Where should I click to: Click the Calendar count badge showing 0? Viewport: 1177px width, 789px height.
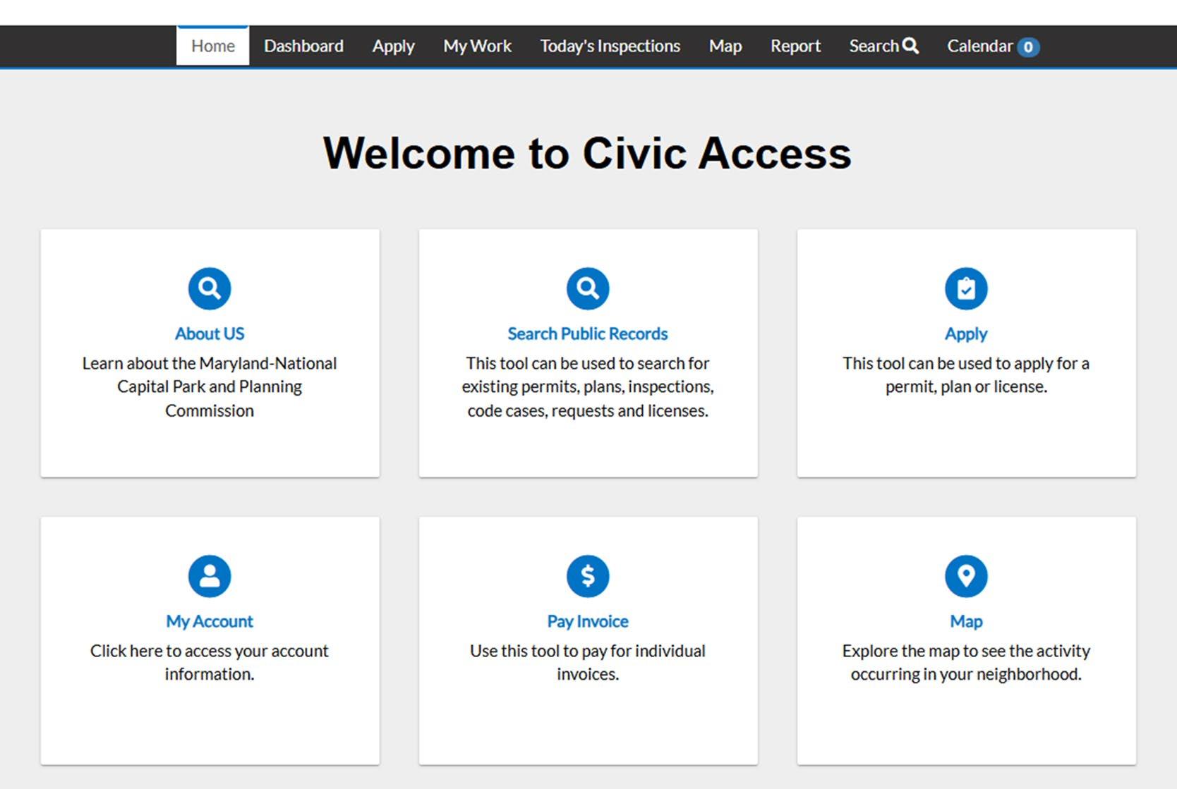point(1028,47)
